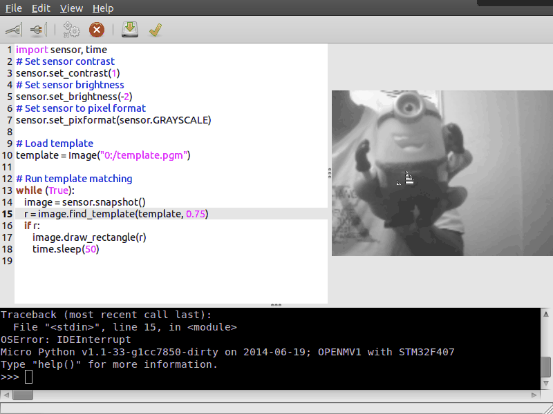Screen dimensions: 553x414
Task: Click the gears execute icon
Action: pyautogui.click(x=72, y=30)
